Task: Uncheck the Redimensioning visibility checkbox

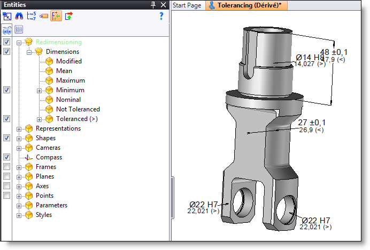Action: pyautogui.click(x=6, y=42)
